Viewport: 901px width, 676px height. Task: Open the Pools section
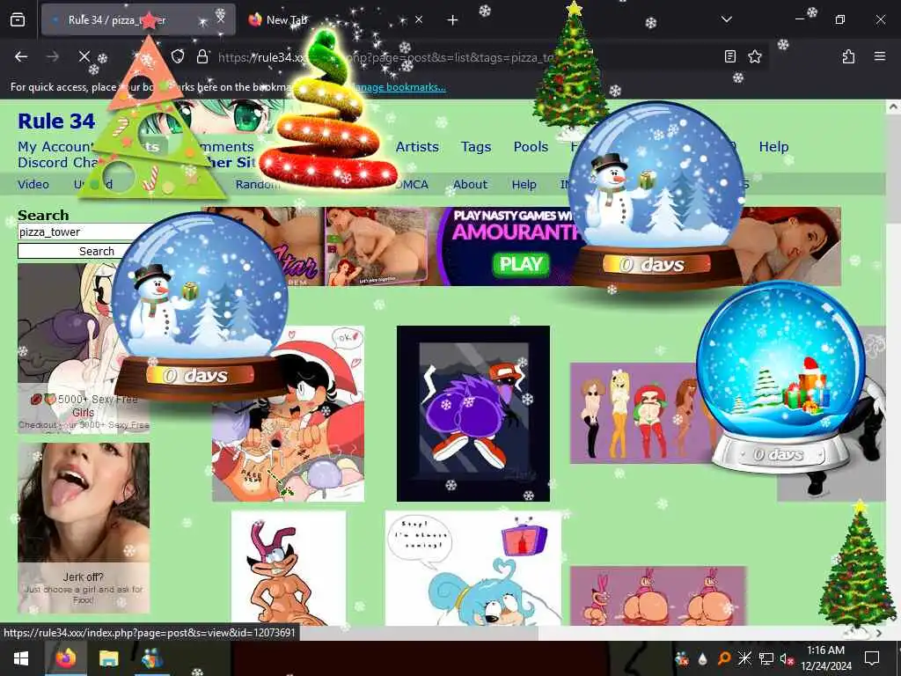tap(531, 147)
